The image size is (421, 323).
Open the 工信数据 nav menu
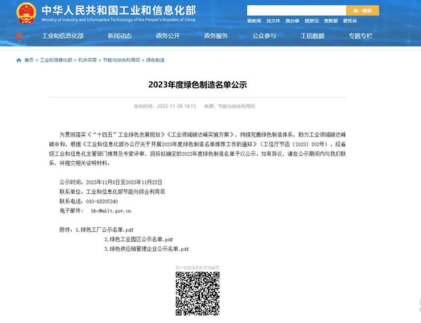point(313,35)
